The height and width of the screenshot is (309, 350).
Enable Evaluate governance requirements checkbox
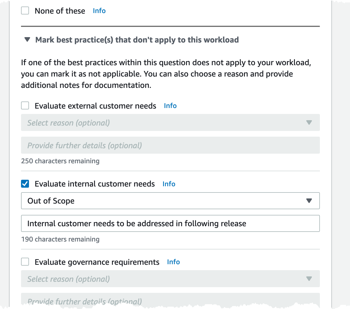coord(25,262)
